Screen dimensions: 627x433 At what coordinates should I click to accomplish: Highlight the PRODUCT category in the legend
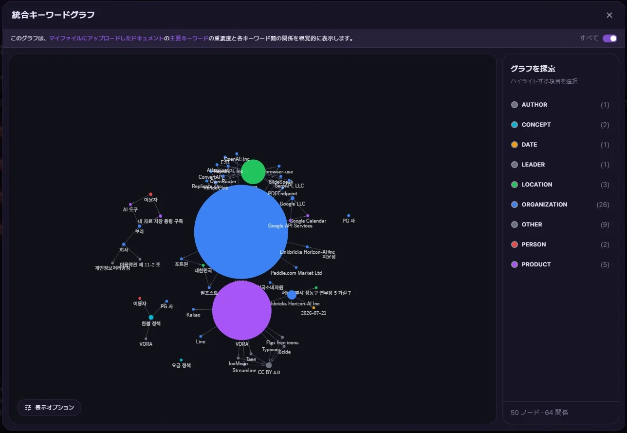(560, 264)
